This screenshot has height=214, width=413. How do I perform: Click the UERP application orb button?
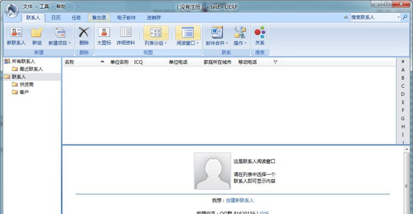click(x=12, y=10)
